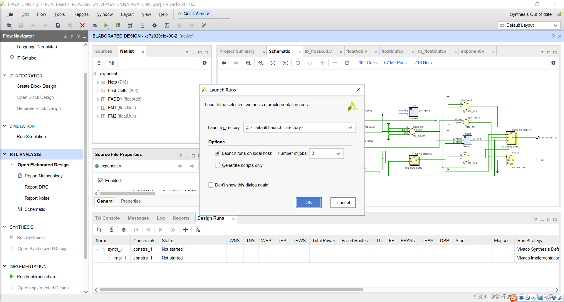The height and width of the screenshot is (302, 564).
Task: Click schematic Zoom In magnifier icon
Action: pyautogui.click(x=248, y=63)
